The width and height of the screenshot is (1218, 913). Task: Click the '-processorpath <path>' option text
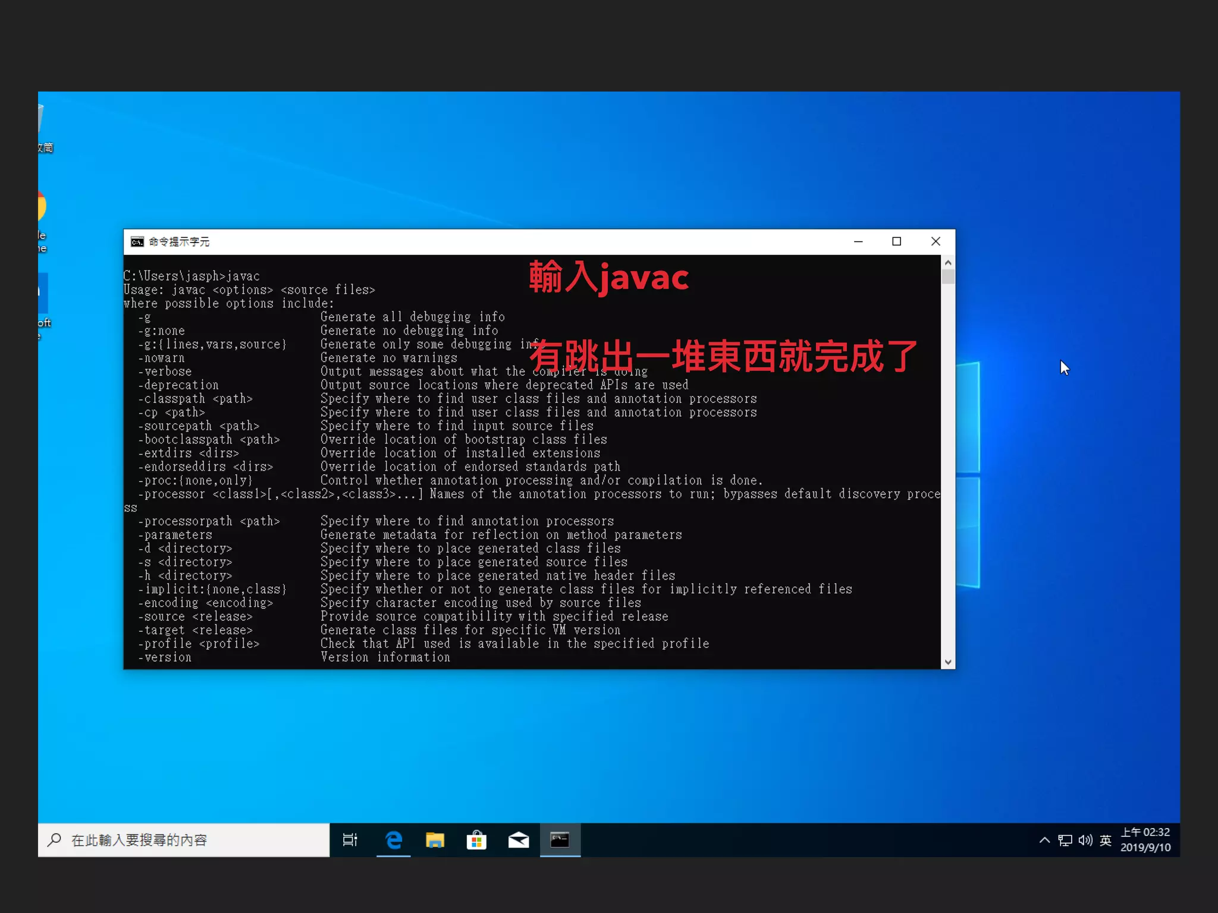pos(209,521)
